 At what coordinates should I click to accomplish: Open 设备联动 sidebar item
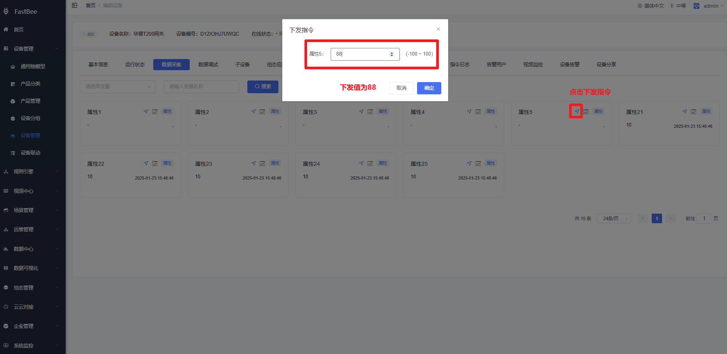pyautogui.click(x=33, y=153)
